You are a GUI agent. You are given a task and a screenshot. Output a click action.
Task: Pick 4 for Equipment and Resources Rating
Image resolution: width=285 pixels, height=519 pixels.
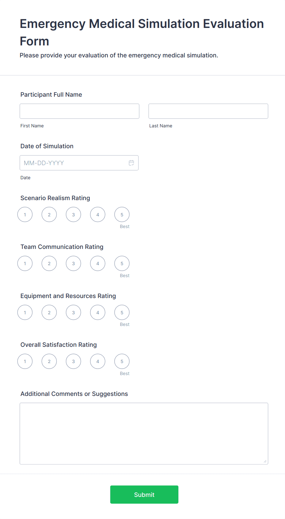click(x=98, y=312)
